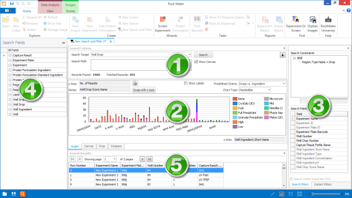Click the Search Path input field
The height and width of the screenshot is (198, 352).
click(141, 65)
